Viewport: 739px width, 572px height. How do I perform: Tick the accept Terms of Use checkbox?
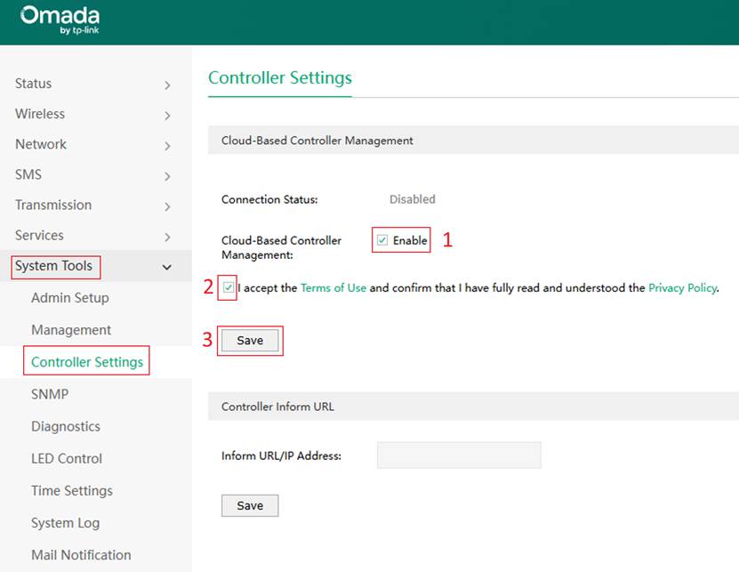pyautogui.click(x=229, y=288)
